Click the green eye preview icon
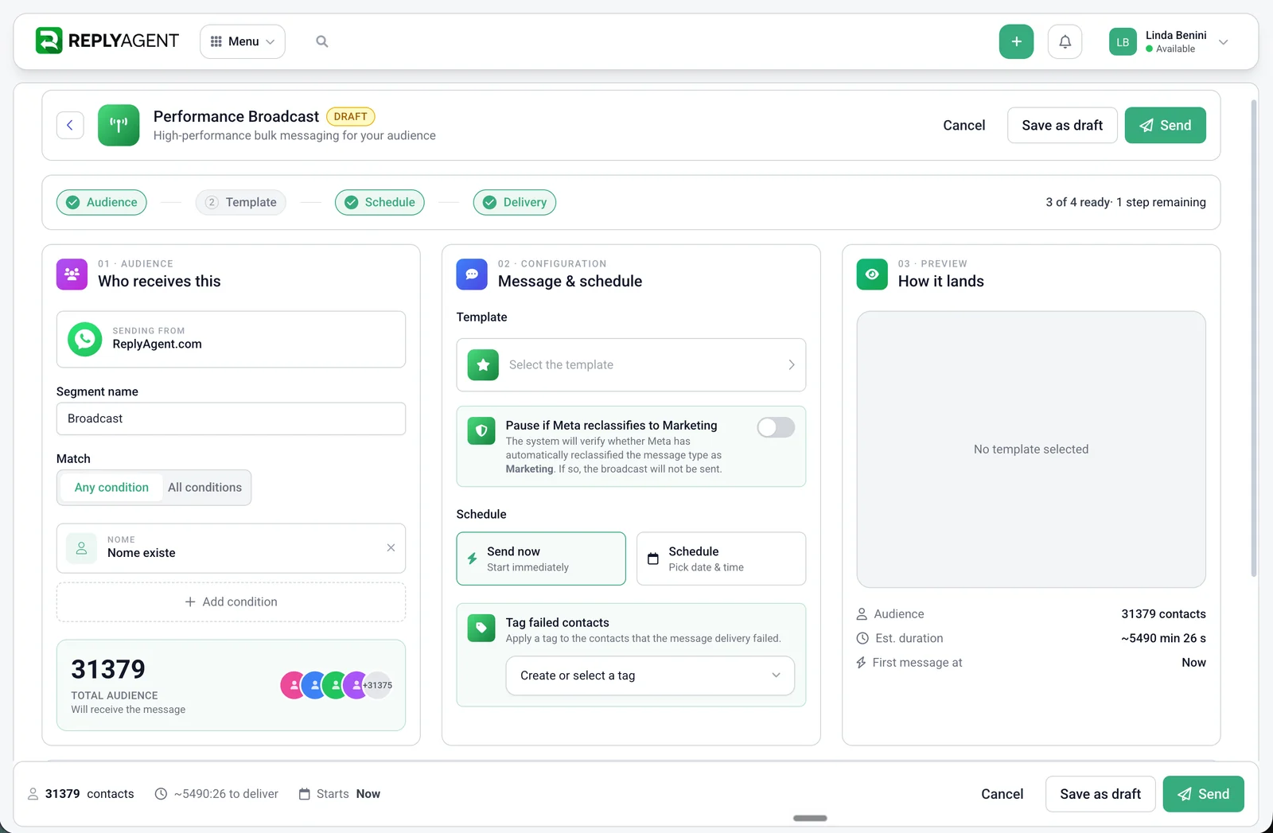 (x=872, y=274)
